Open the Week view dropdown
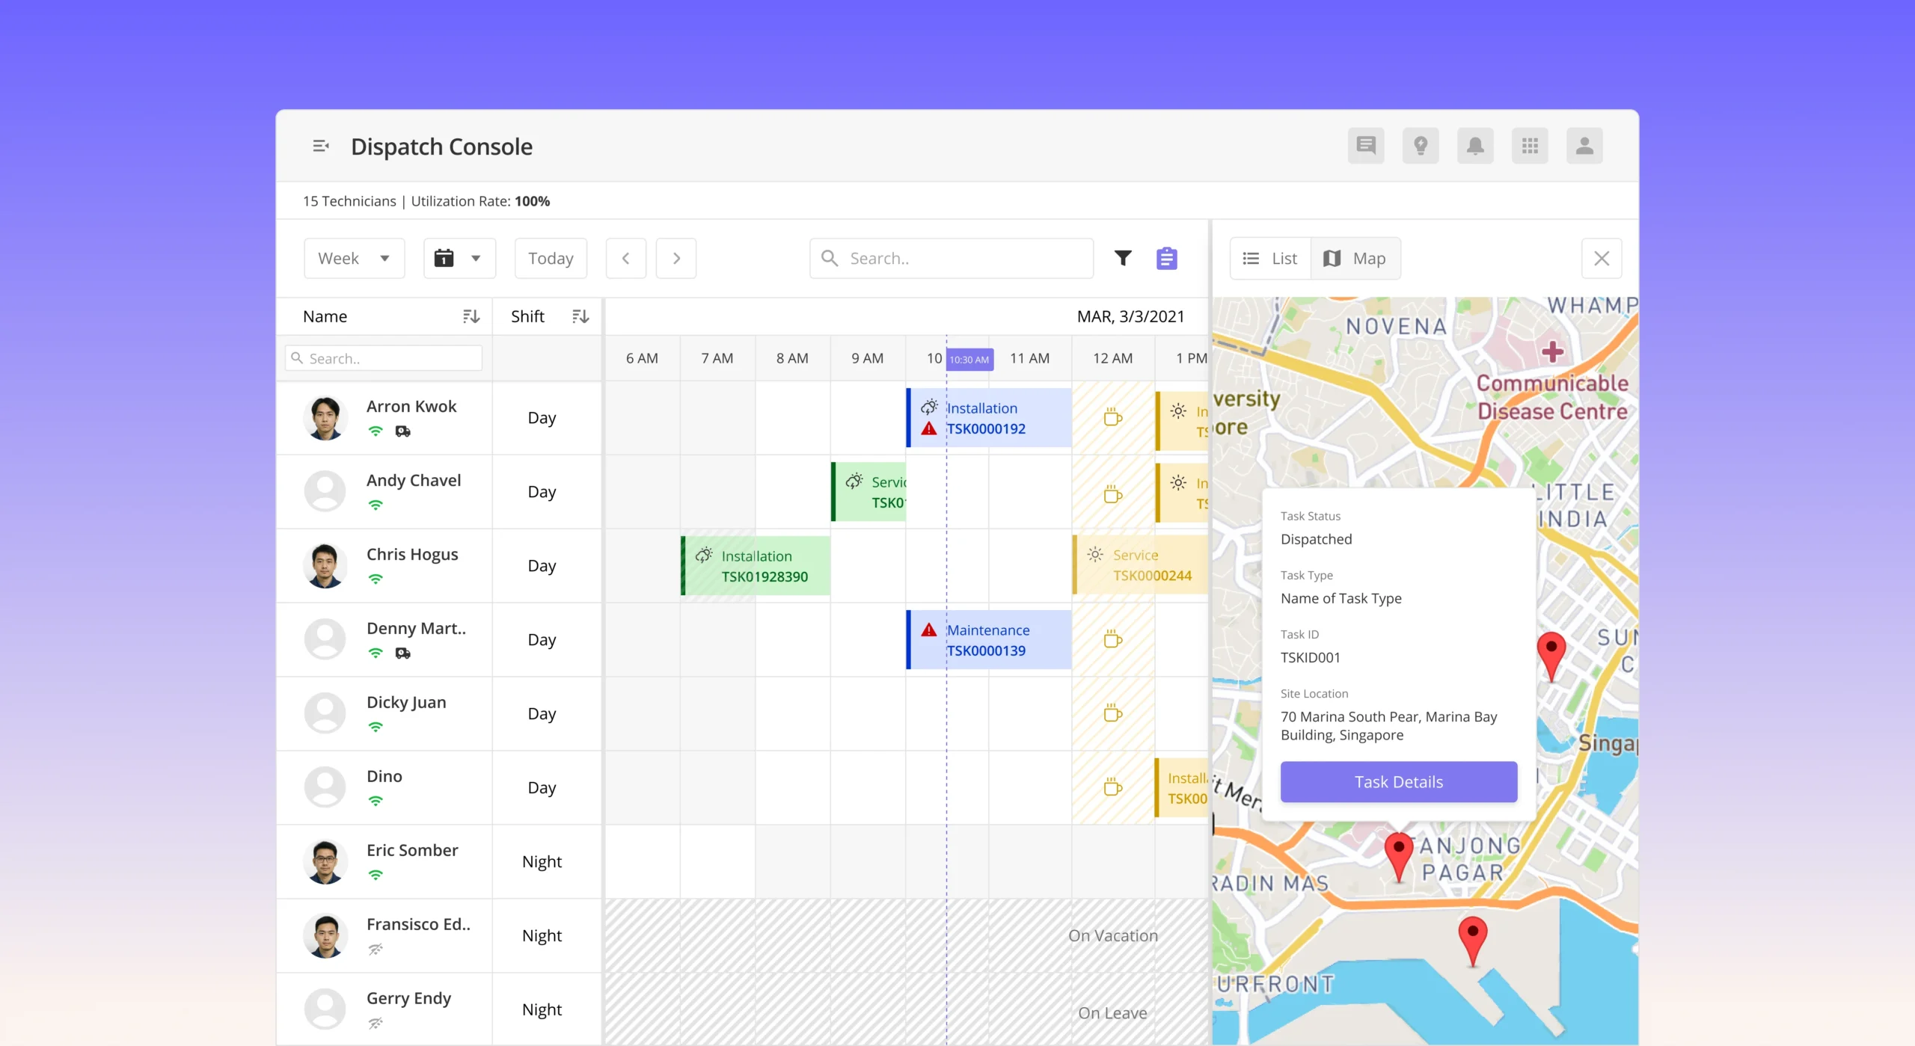The height and width of the screenshot is (1046, 1915). coord(354,258)
